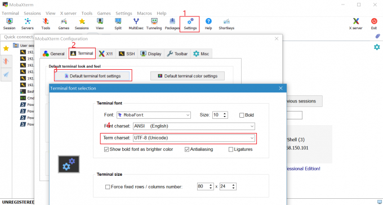This screenshot has width=383, height=205.
Task: Adjust the columns stepper showing 80
Action: [211, 186]
